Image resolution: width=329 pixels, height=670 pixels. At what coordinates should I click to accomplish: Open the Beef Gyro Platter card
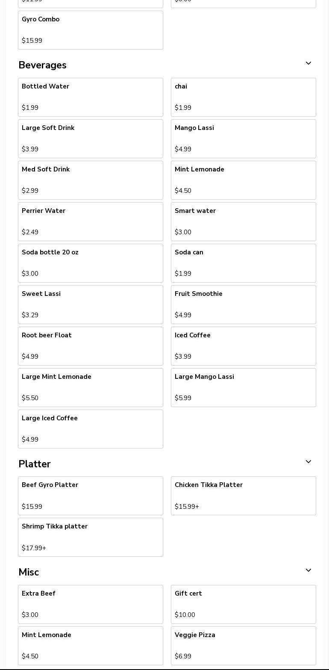click(91, 496)
